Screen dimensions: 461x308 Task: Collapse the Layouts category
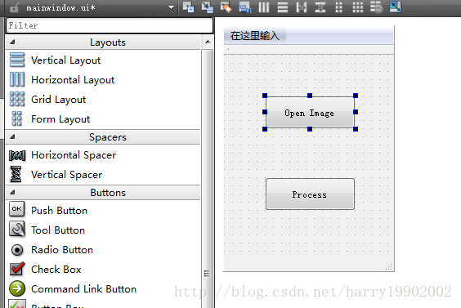pyautogui.click(x=12, y=42)
